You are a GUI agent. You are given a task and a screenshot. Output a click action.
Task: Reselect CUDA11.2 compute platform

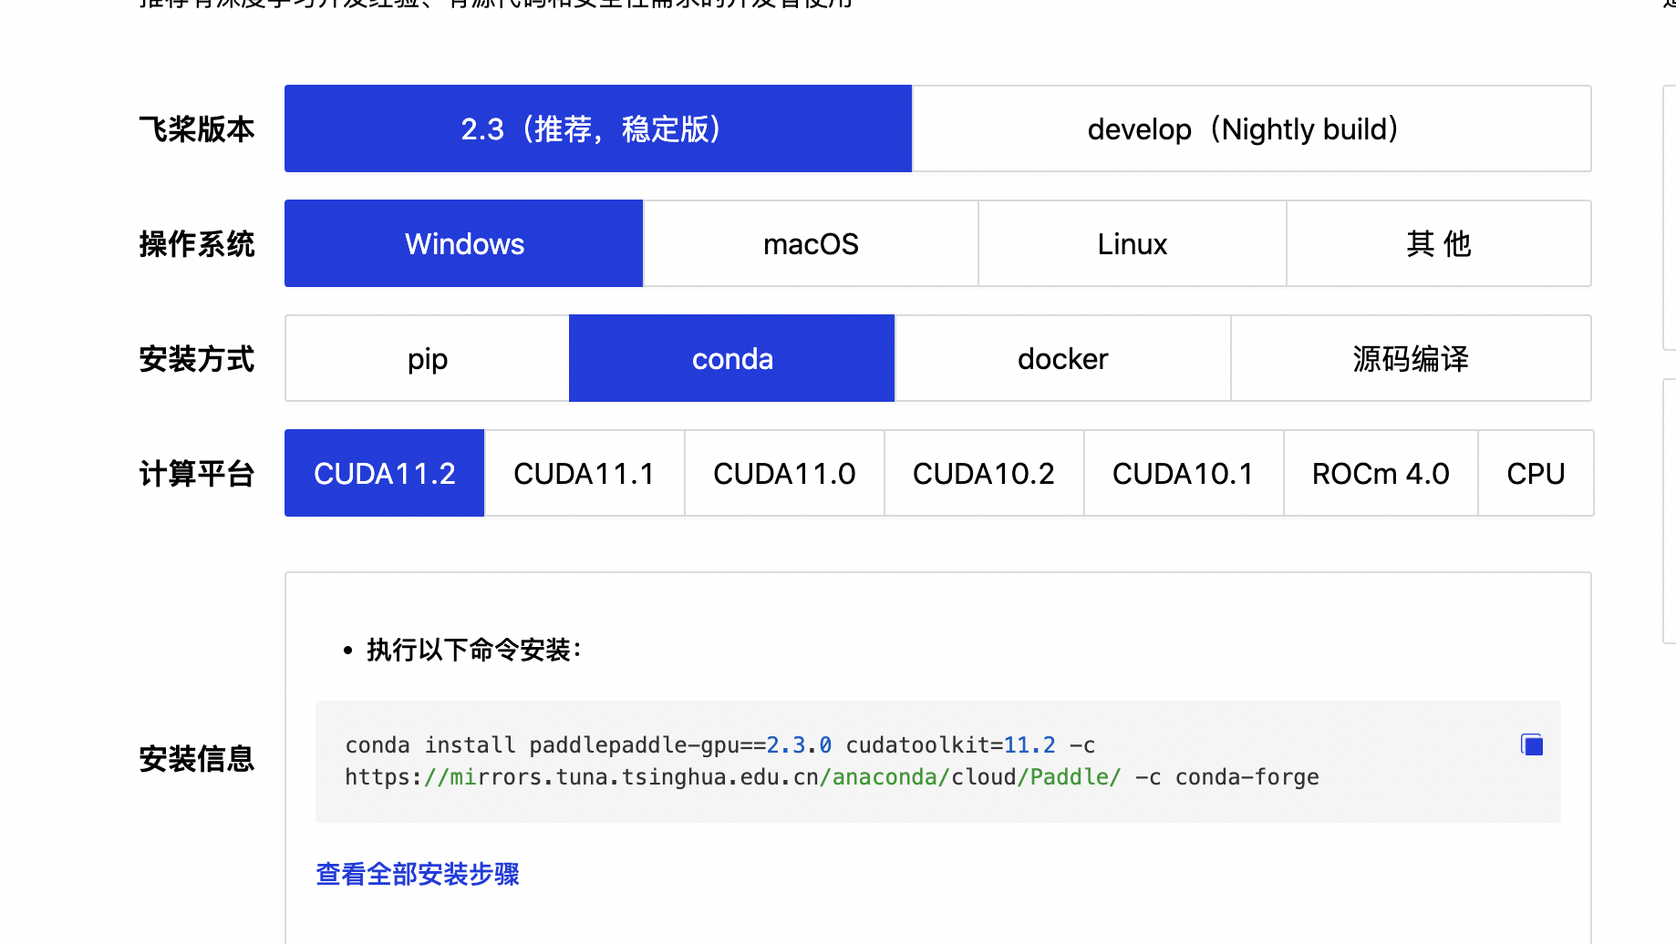pyautogui.click(x=384, y=473)
